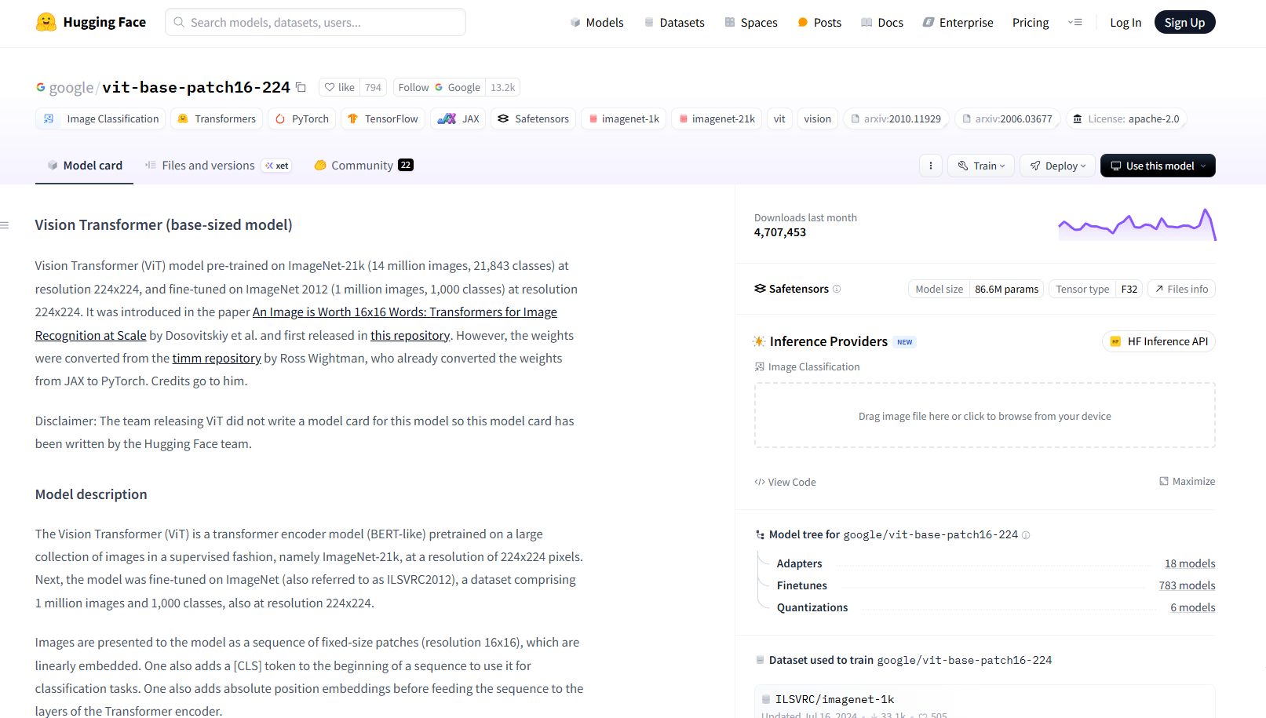Open the timm repository link
This screenshot has width=1266, height=718.
click(x=217, y=358)
